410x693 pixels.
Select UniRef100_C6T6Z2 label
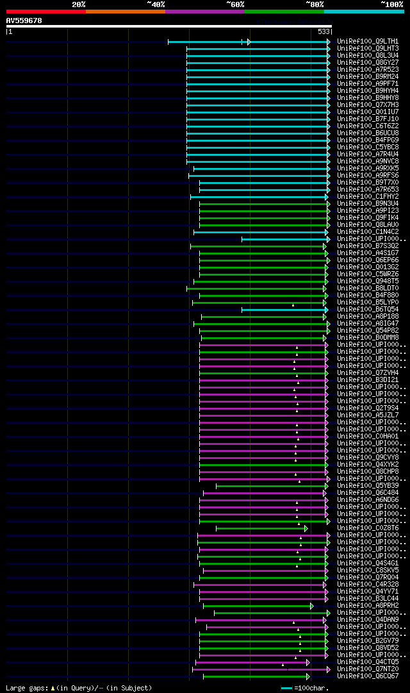pos(368,126)
